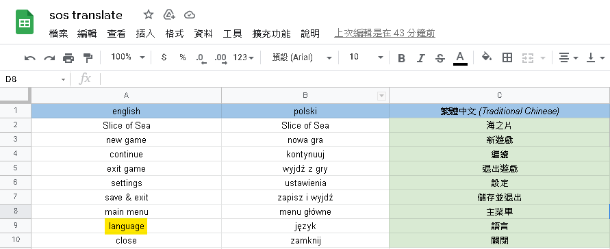Open the 說明 menu
The image size is (610, 249).
click(x=310, y=34)
